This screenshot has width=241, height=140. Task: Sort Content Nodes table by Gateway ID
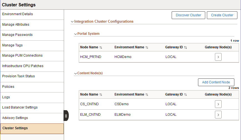tap(186, 94)
